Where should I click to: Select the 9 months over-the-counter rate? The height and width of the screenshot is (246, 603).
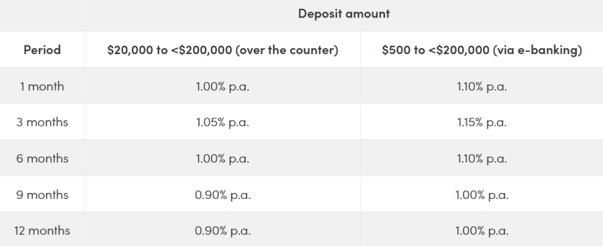click(223, 194)
